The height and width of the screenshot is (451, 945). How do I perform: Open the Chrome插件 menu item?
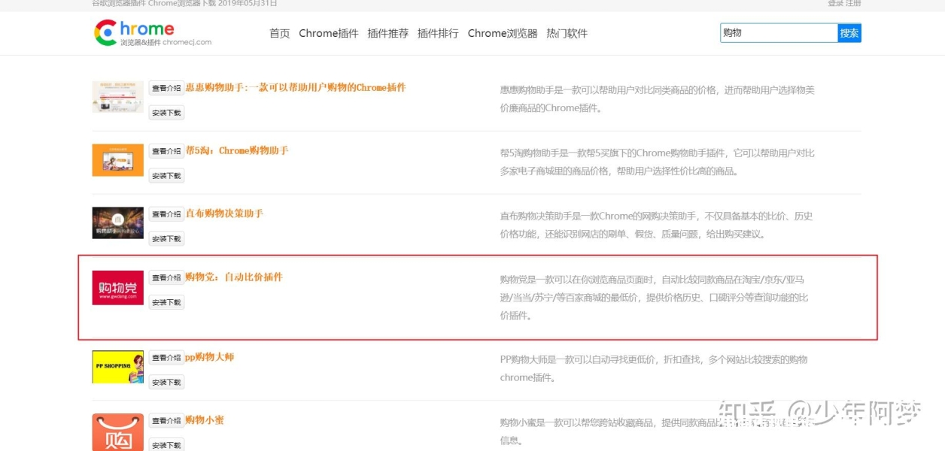[x=328, y=33]
